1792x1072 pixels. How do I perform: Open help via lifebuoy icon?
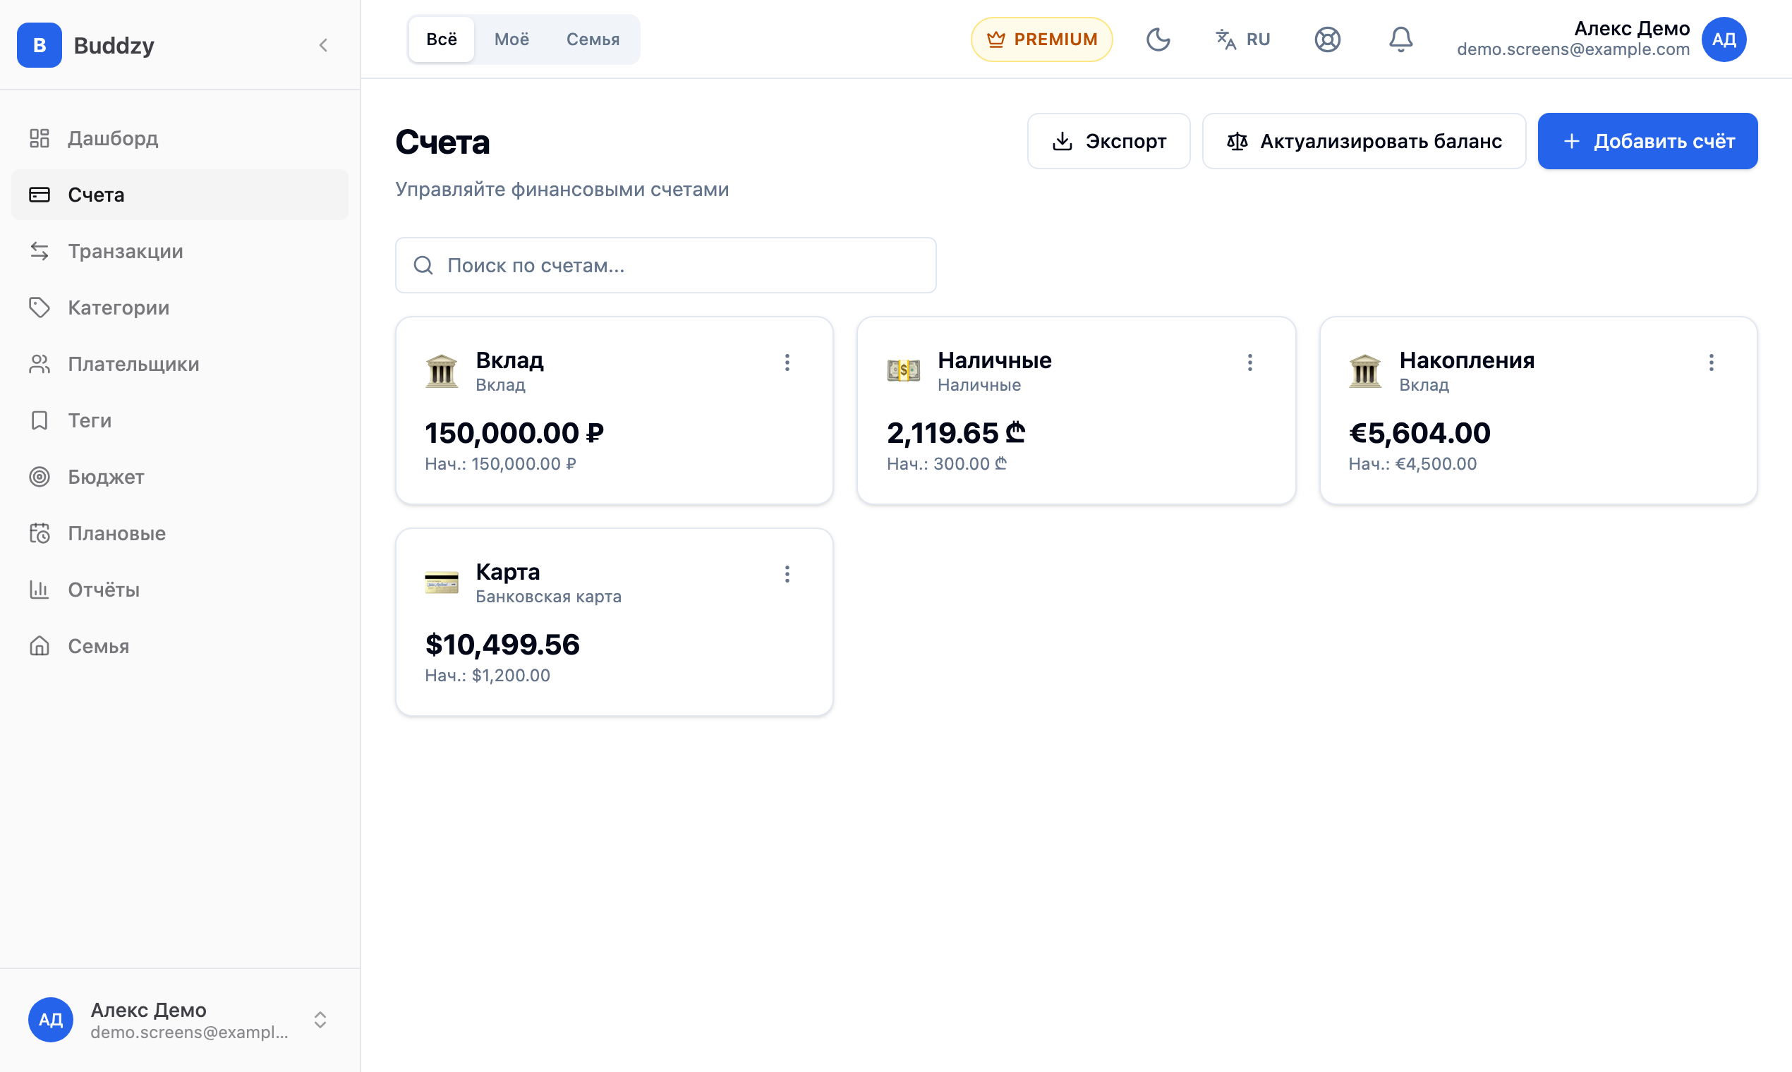click(1327, 39)
